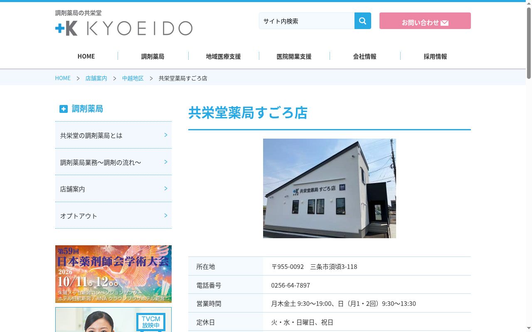Image resolution: width=532 pixels, height=332 pixels.
Task: Click chevron arrow on 共栄堂の調剤薬局とは row
Action: click(x=165, y=135)
